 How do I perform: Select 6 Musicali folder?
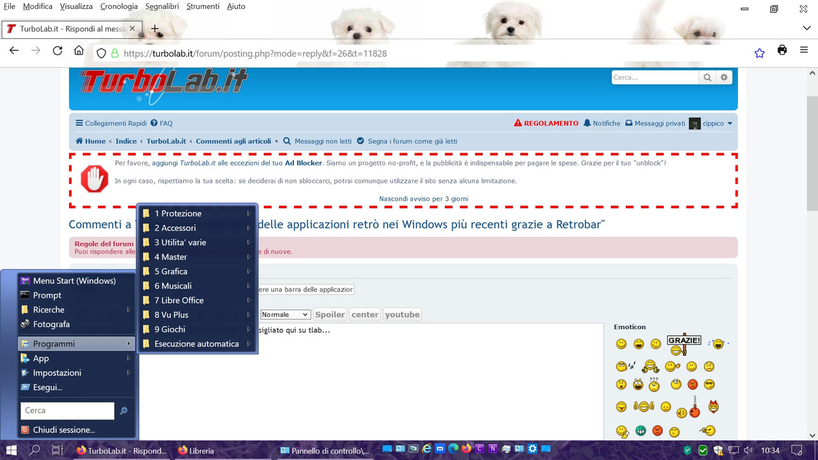coord(197,286)
